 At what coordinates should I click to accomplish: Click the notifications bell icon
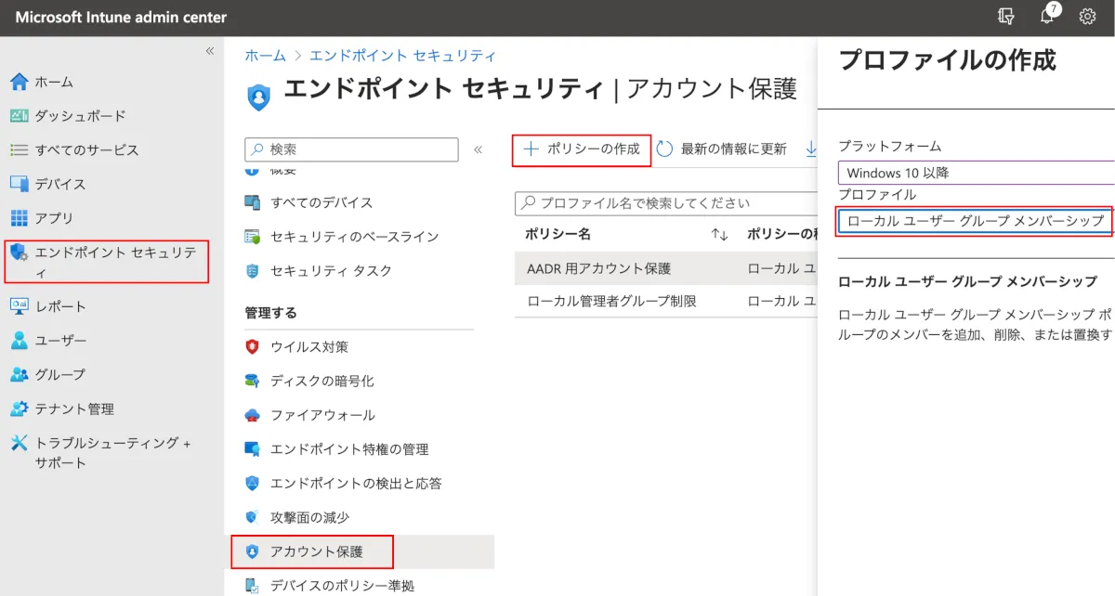point(1047,17)
